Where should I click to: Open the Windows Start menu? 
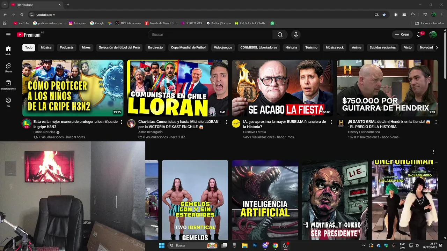[162, 245]
